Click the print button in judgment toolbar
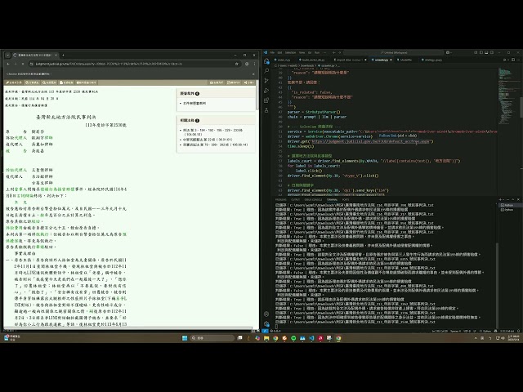Viewport: 523px width, 392px height. 217,82
